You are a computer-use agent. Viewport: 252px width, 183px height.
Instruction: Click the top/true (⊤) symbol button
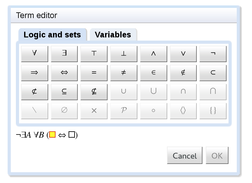94,54
